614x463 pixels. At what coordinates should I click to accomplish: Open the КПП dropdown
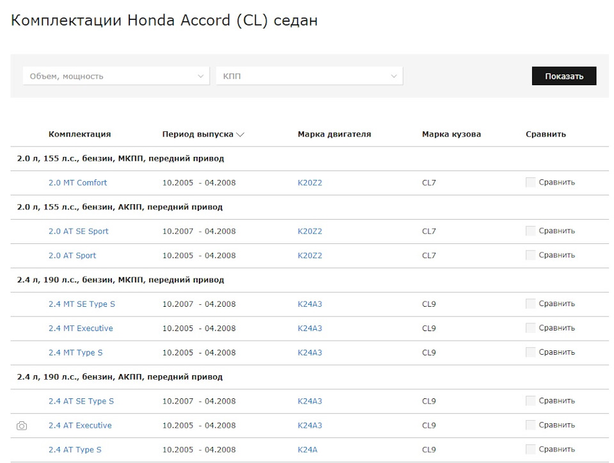coord(310,76)
